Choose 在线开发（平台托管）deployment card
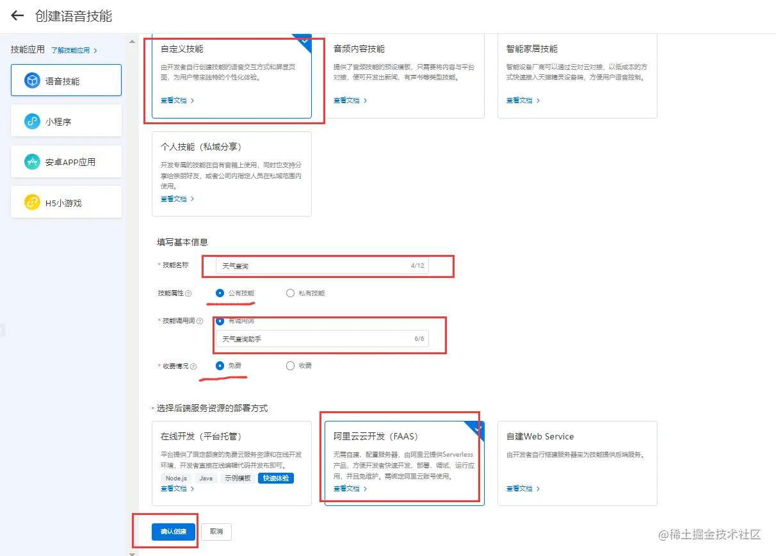Viewport: 776px width, 556px height. pyautogui.click(x=232, y=463)
